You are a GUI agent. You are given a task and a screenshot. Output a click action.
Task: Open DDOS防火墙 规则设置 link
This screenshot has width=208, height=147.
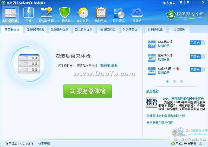click(164, 46)
